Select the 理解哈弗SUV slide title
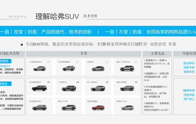The image size is (196, 124). (x=57, y=17)
